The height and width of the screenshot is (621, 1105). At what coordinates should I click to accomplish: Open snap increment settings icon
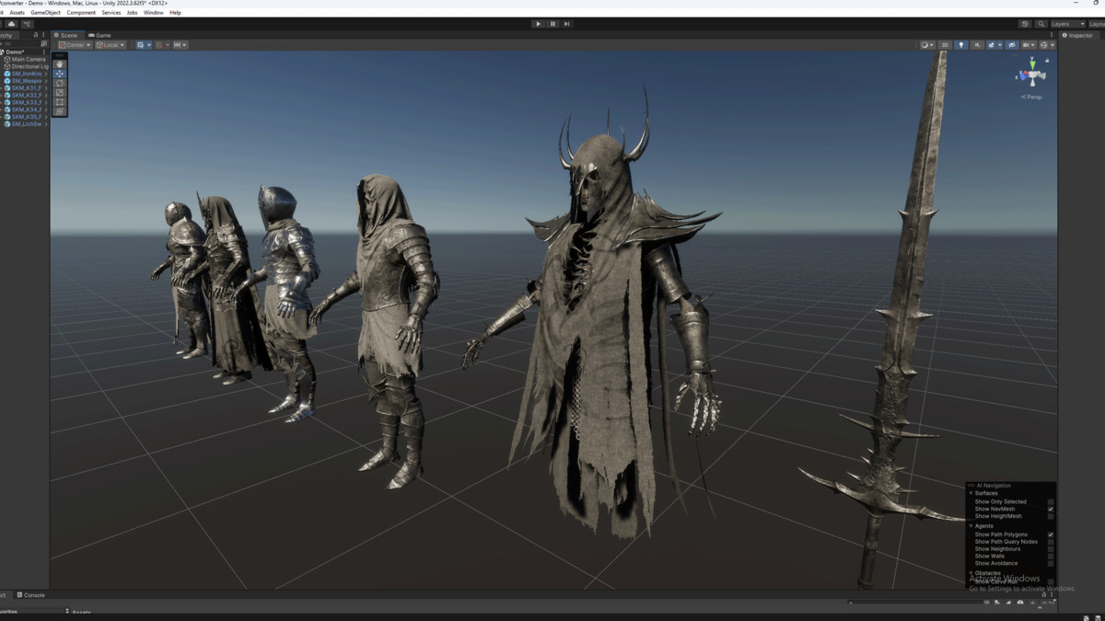click(181, 45)
